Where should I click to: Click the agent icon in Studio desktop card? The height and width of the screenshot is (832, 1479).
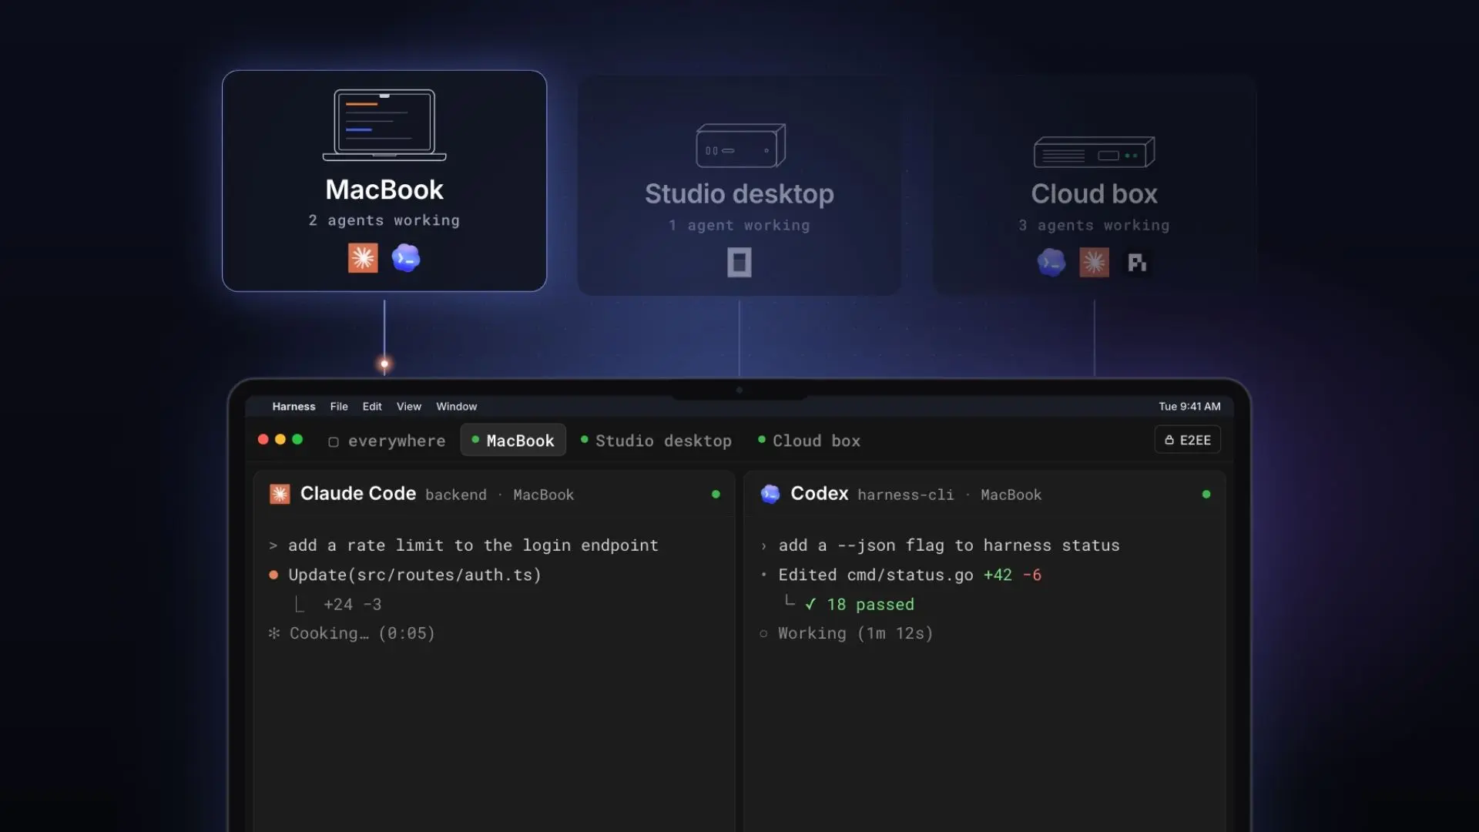(739, 263)
